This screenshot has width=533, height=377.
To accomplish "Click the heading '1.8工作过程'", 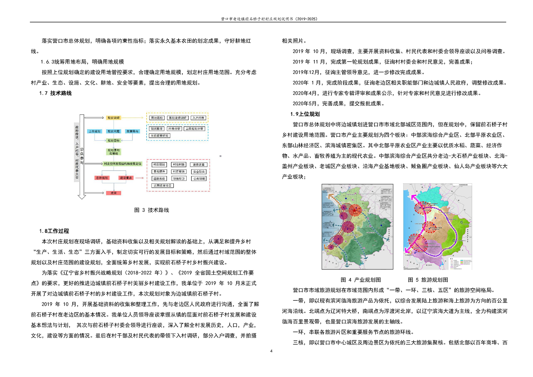I will [54, 231].
